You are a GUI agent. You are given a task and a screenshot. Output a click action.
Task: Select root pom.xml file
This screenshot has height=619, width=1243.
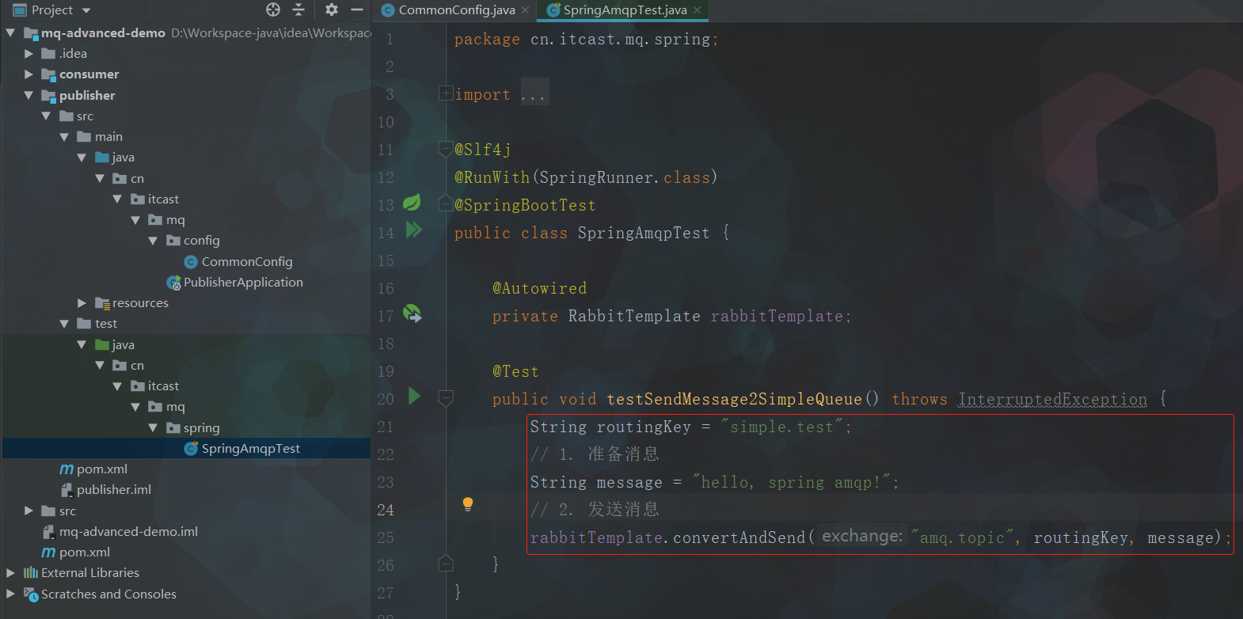[84, 553]
